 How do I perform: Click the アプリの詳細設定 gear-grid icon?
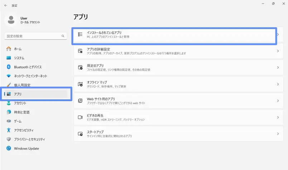pos(80,51)
